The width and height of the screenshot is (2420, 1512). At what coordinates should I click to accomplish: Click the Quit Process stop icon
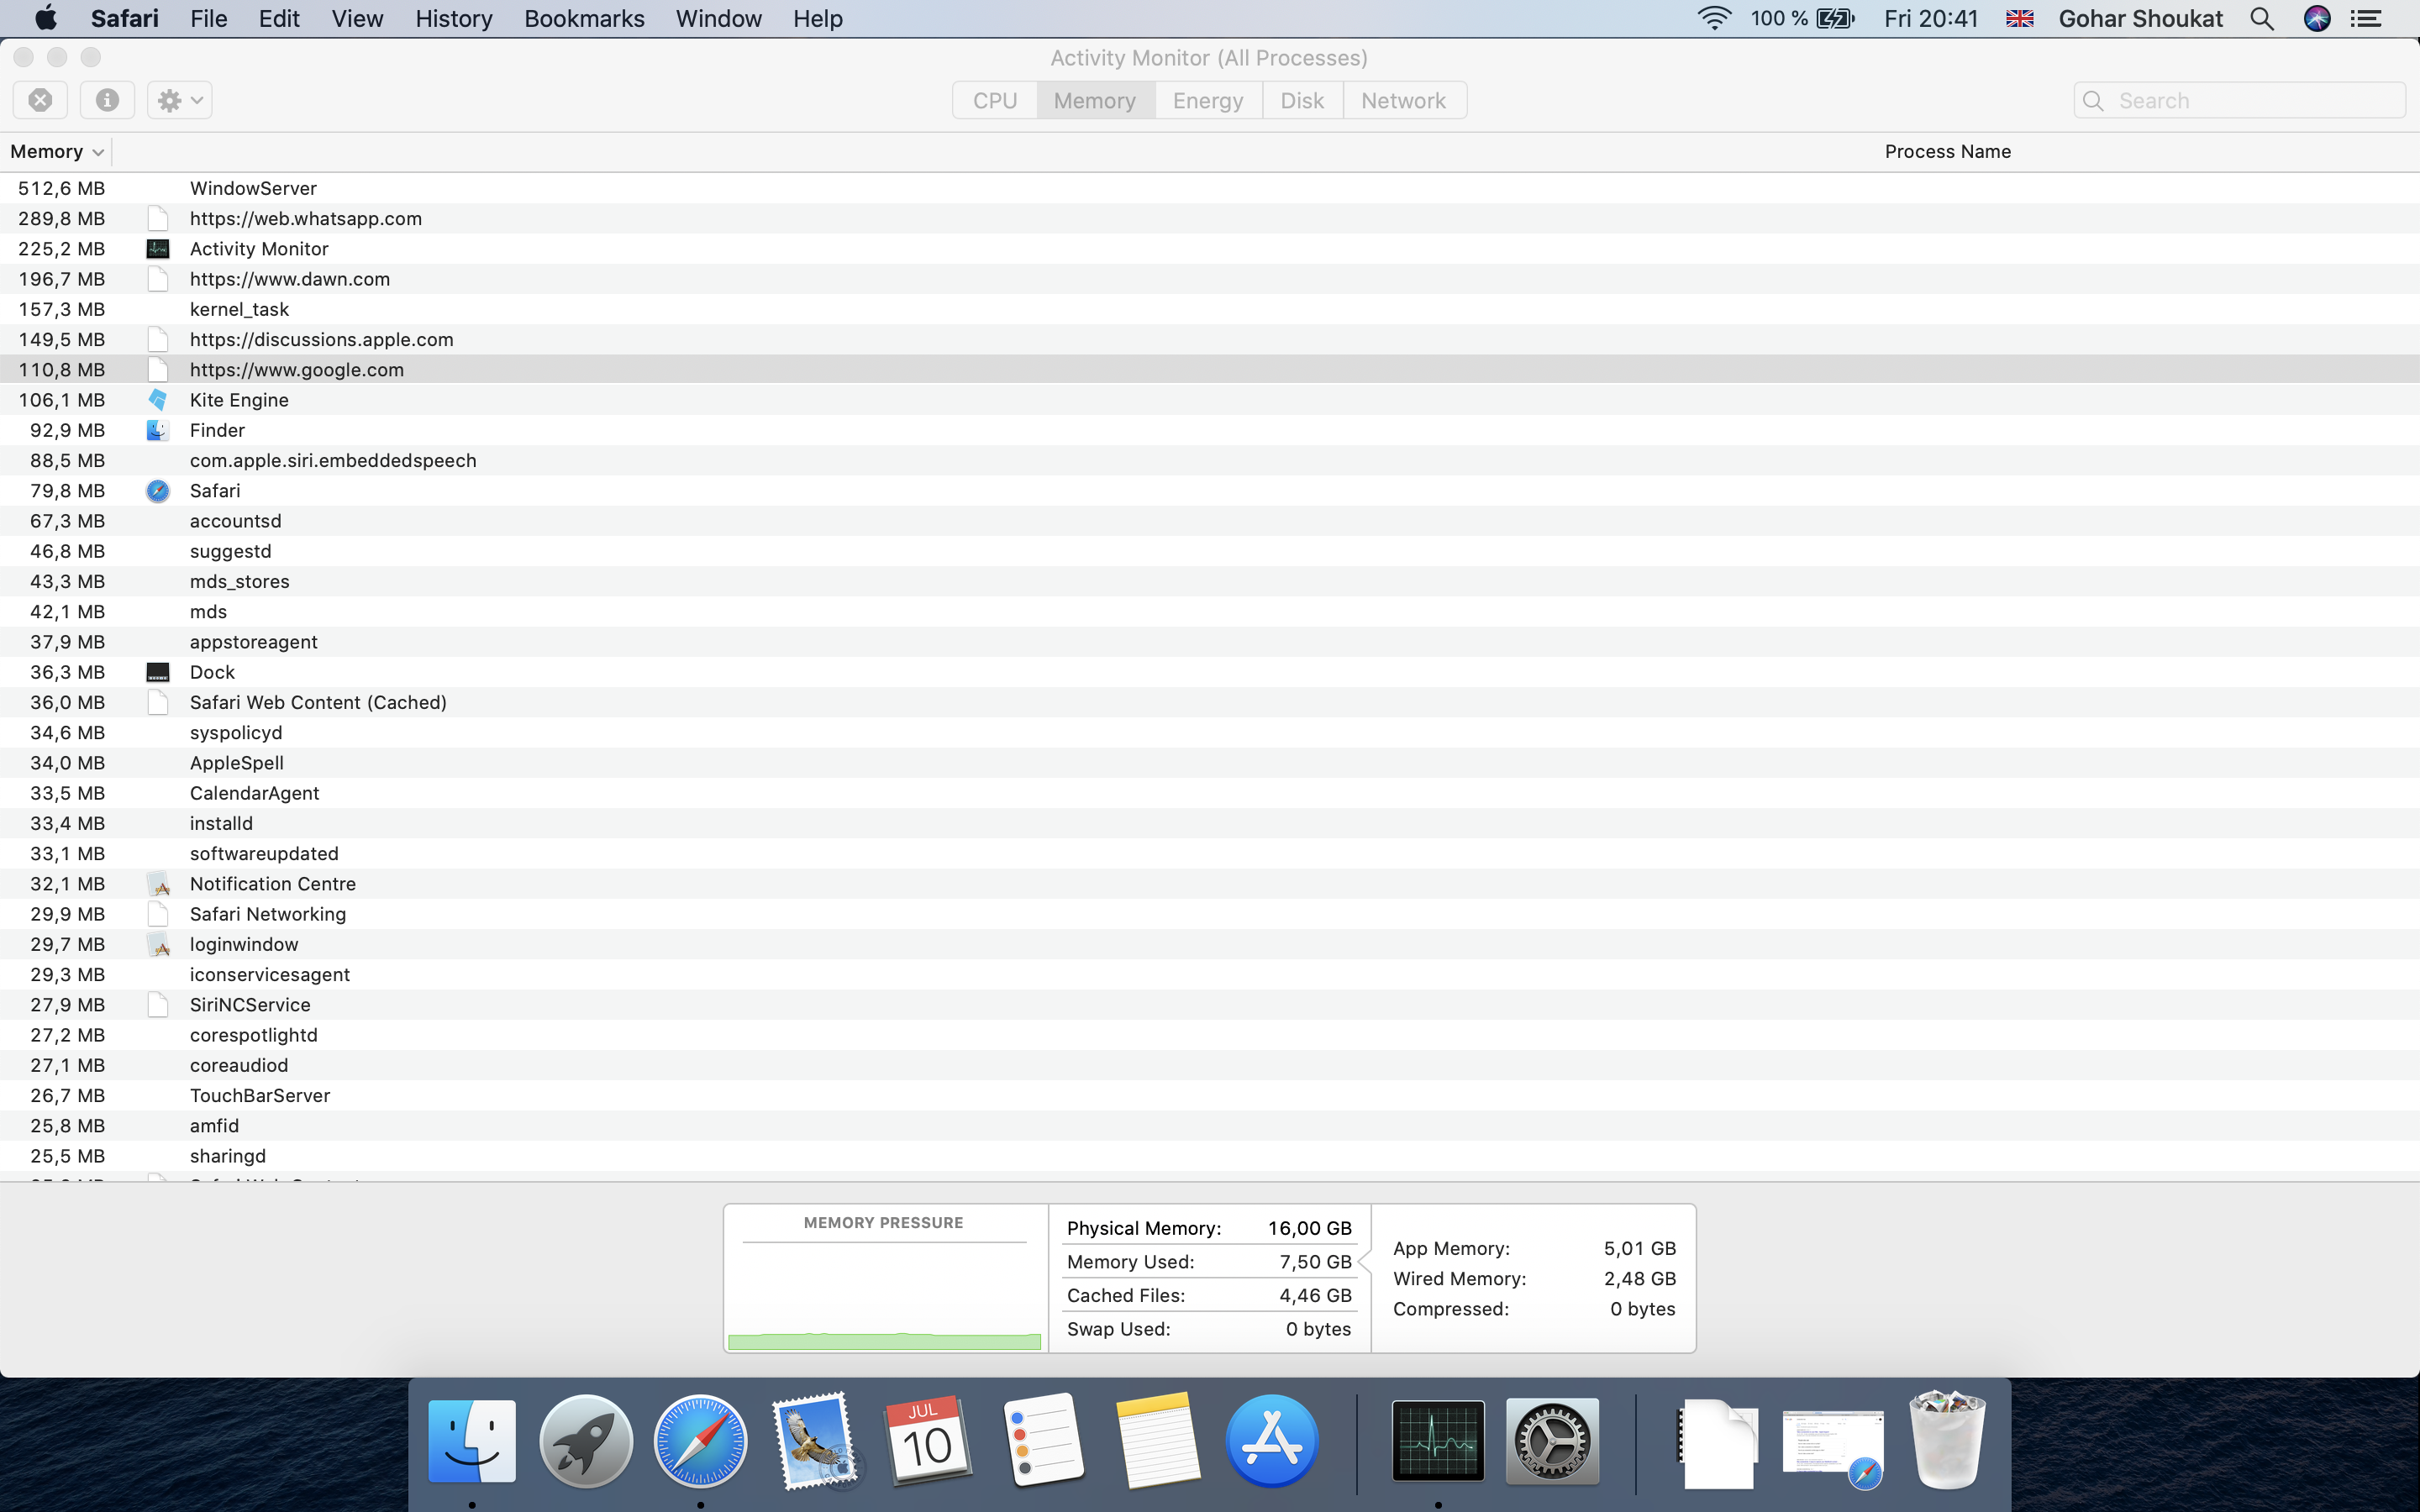(40, 100)
